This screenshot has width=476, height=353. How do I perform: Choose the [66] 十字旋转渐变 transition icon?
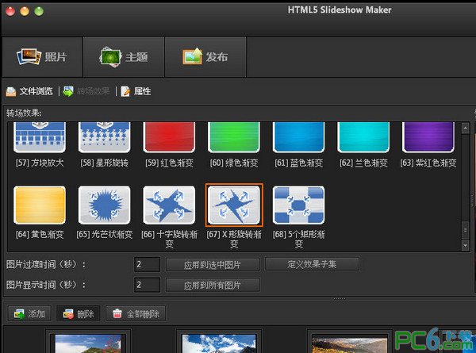pos(169,205)
